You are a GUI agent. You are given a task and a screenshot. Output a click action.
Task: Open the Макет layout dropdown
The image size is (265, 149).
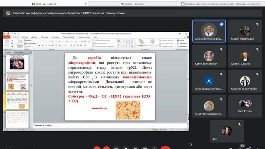tap(28, 41)
